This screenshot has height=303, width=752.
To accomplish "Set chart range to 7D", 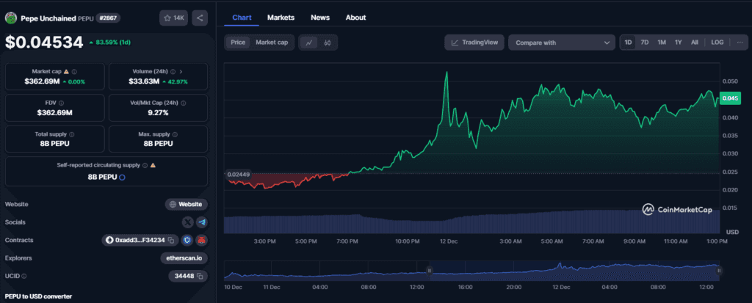I will coord(645,43).
